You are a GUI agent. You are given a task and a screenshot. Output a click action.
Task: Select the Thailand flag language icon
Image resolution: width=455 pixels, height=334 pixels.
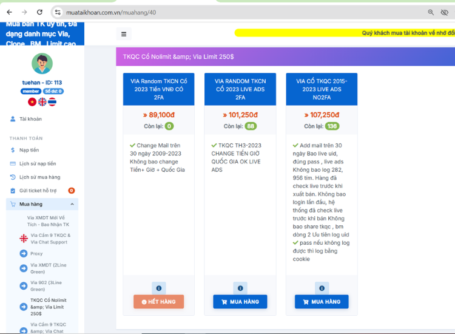click(52, 102)
